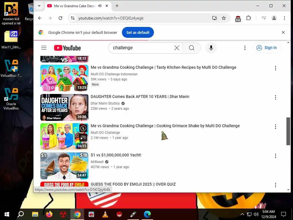Open options for Grimace Shake video
Screen dimensions: 293x220
pyautogui.click(x=275, y=127)
